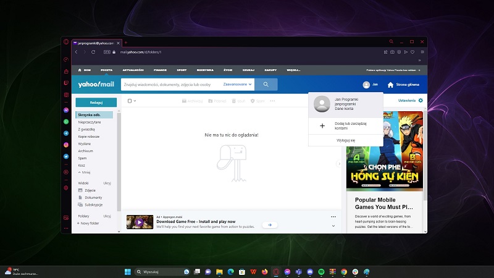The height and width of the screenshot is (278, 494).
Task: Click the Redaguj compose button
Action: [x=96, y=103]
